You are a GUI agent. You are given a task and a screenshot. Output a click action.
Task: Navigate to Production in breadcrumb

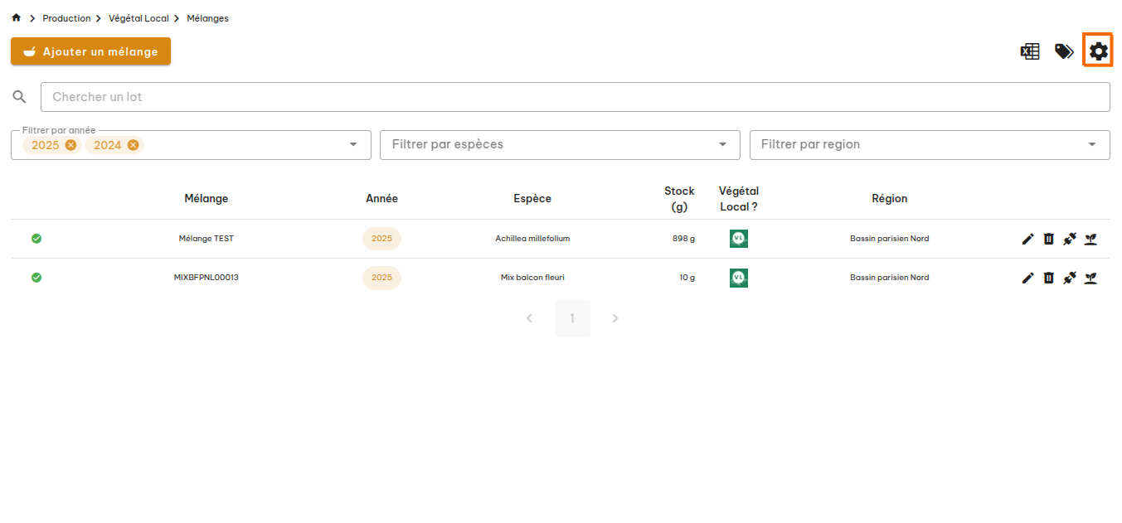tap(66, 18)
